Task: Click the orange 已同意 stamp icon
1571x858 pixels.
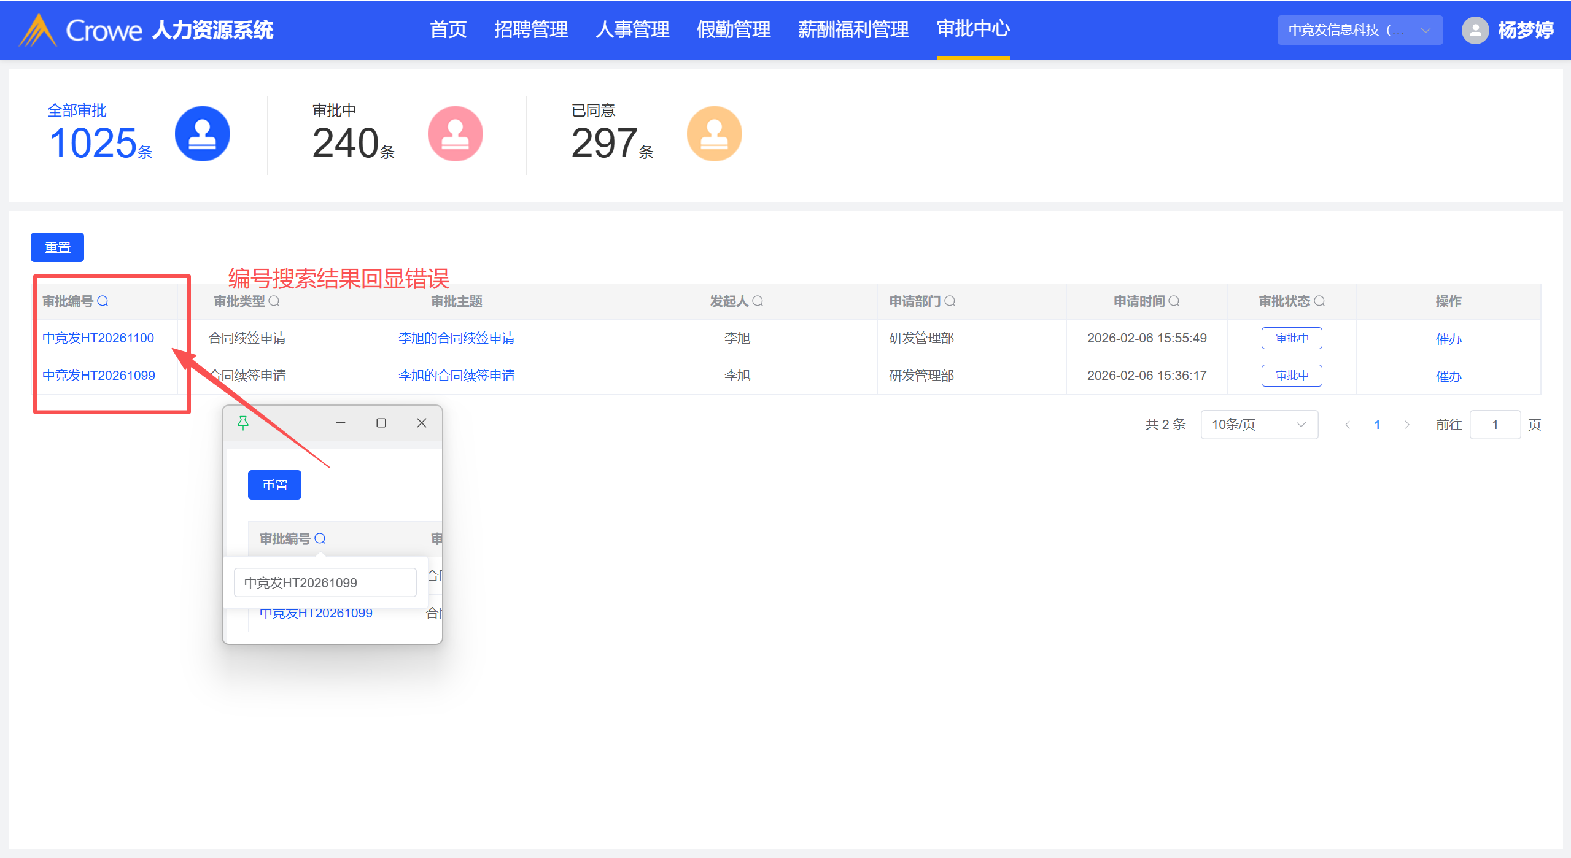Action: tap(714, 134)
